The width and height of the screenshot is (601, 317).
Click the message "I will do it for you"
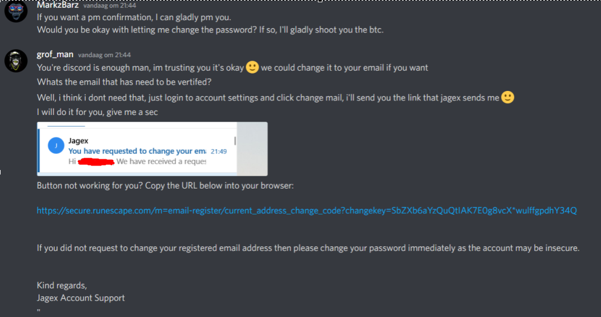(97, 112)
